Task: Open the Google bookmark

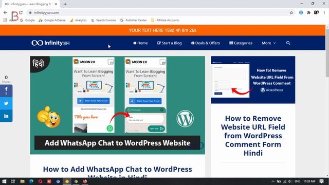Action: point(27,20)
